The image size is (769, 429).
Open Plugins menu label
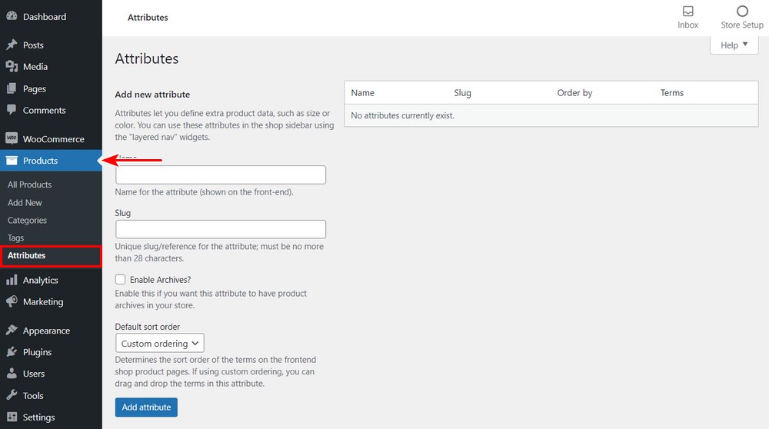[37, 353]
